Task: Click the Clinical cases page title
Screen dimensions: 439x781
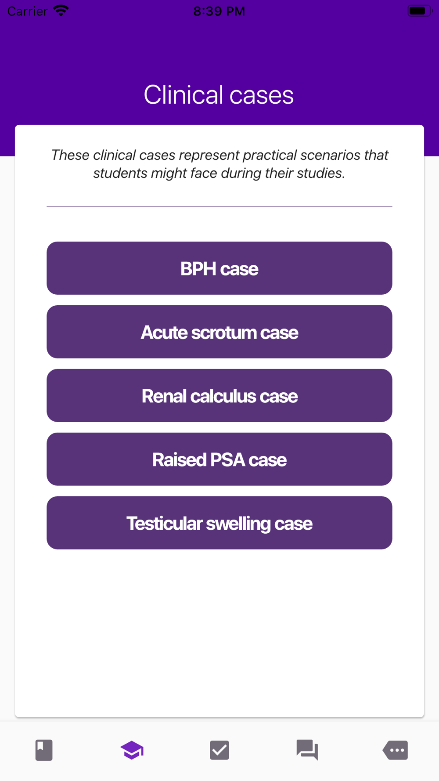Action: (219, 95)
